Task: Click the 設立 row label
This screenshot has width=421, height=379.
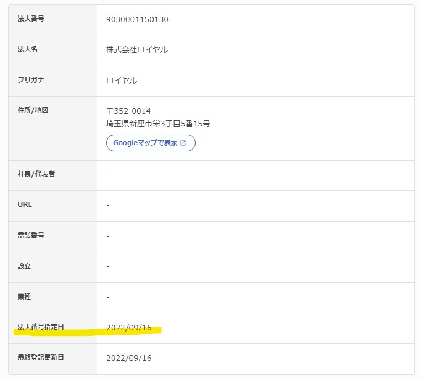Action: (x=24, y=266)
